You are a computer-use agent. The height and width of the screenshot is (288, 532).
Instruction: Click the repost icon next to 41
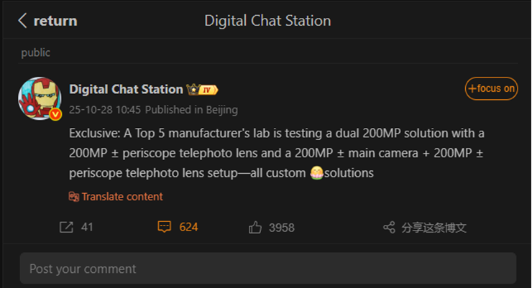tap(66, 227)
